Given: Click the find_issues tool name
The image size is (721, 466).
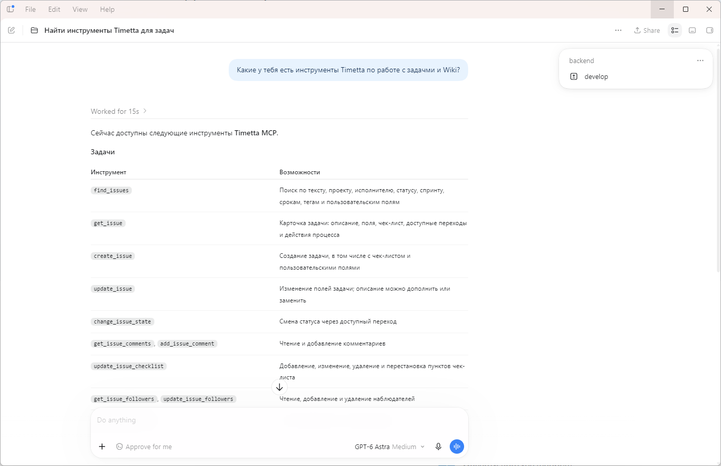Looking at the screenshot, I should pos(111,190).
